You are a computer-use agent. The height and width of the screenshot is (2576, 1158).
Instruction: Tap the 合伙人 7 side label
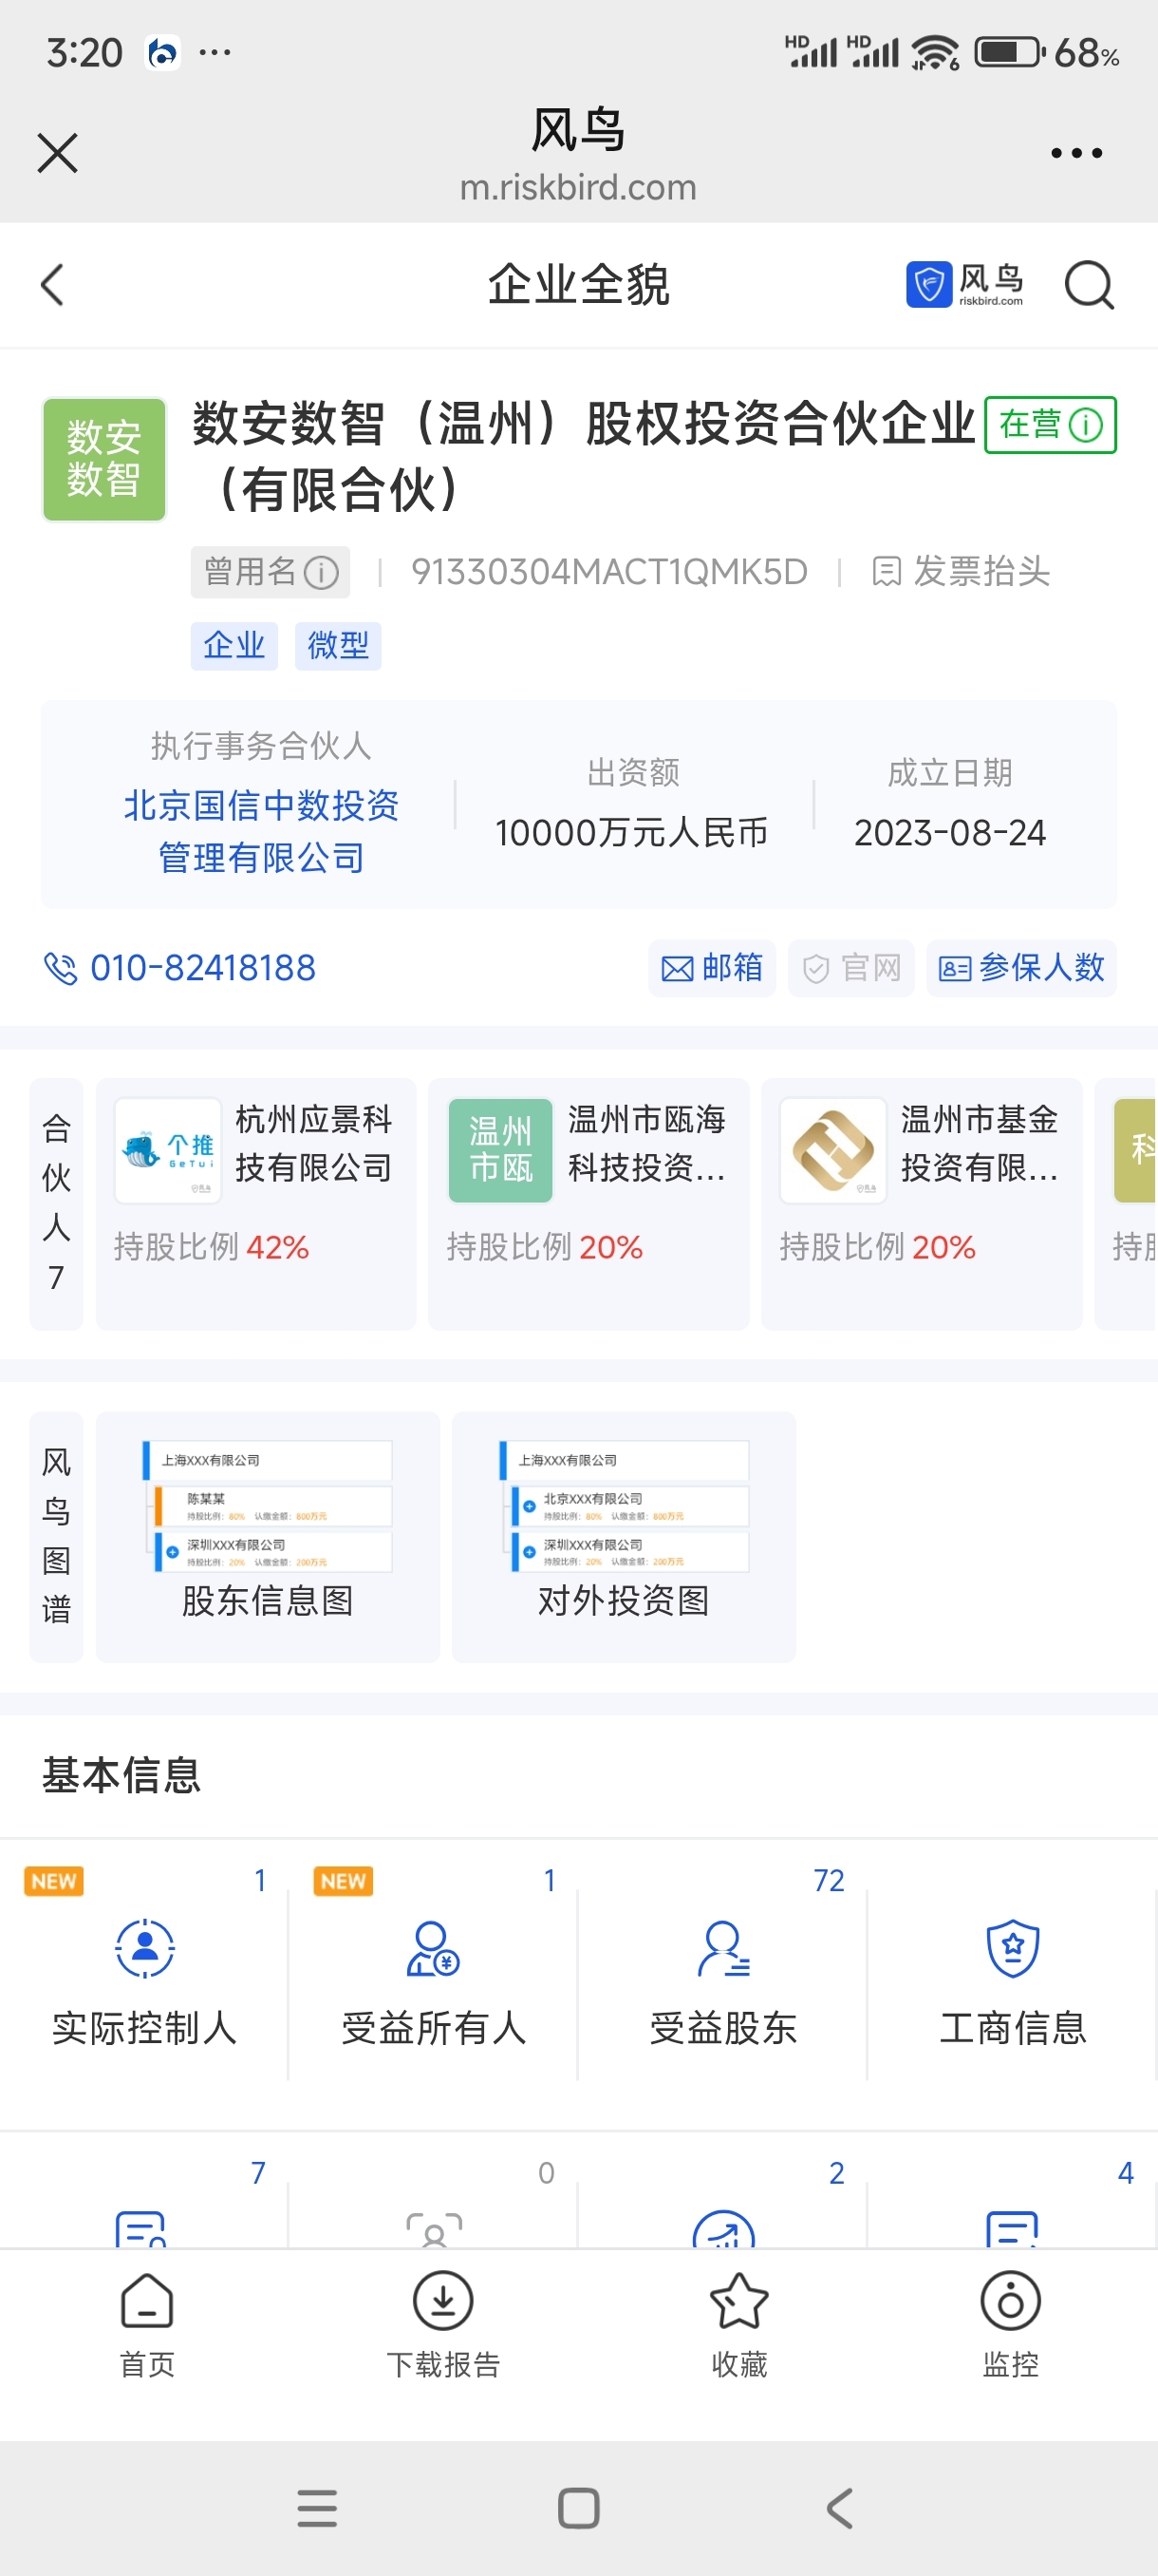coord(56,1204)
